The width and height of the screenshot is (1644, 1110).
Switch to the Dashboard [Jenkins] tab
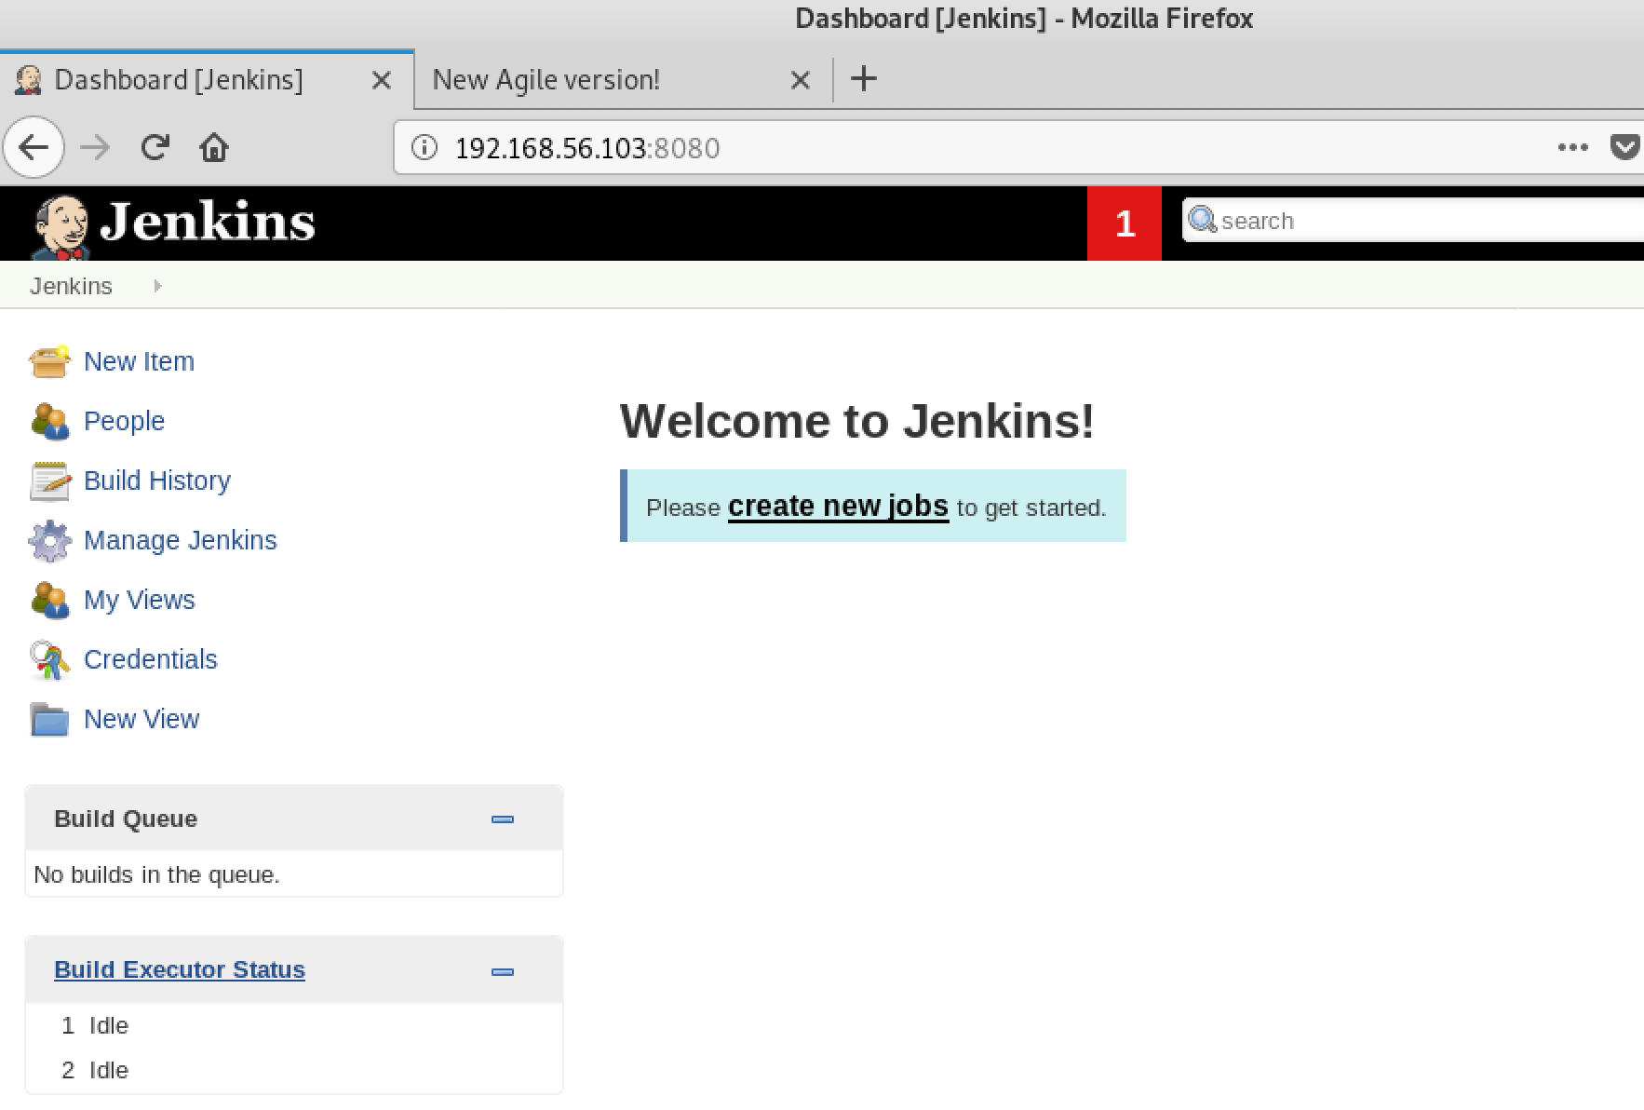click(x=207, y=80)
